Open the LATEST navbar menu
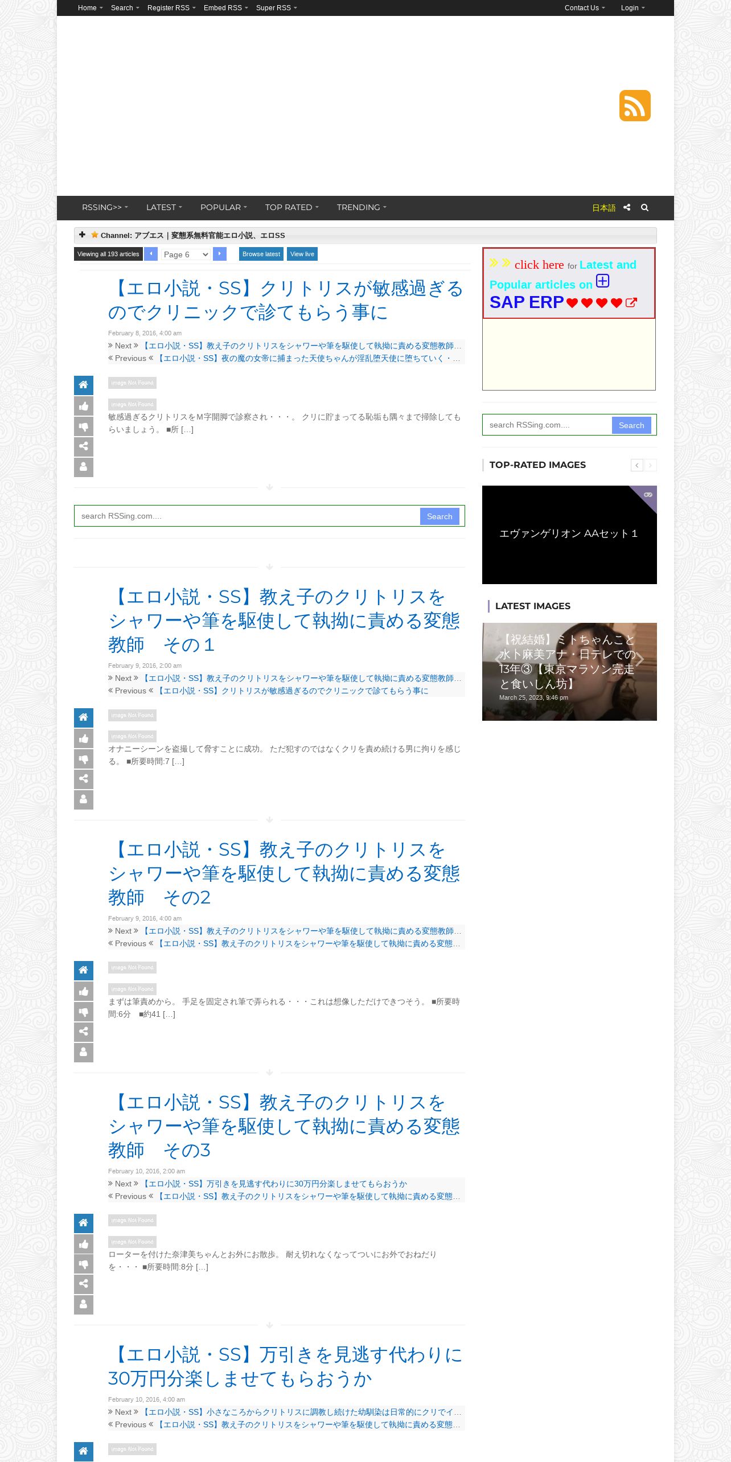731x1462 pixels. pos(164,207)
